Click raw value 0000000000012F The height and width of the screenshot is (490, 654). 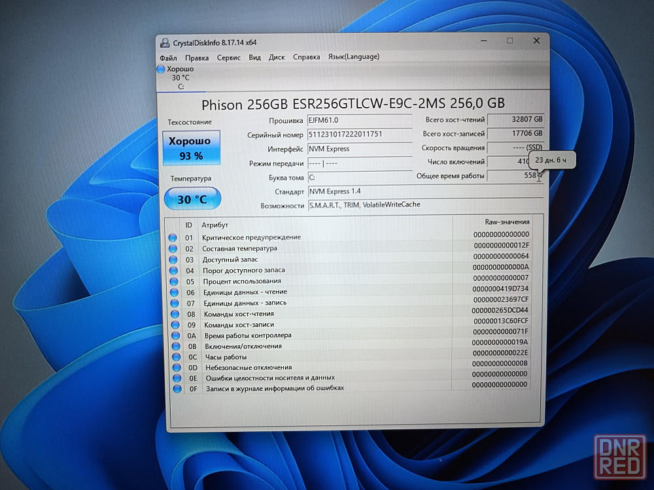[x=502, y=246]
